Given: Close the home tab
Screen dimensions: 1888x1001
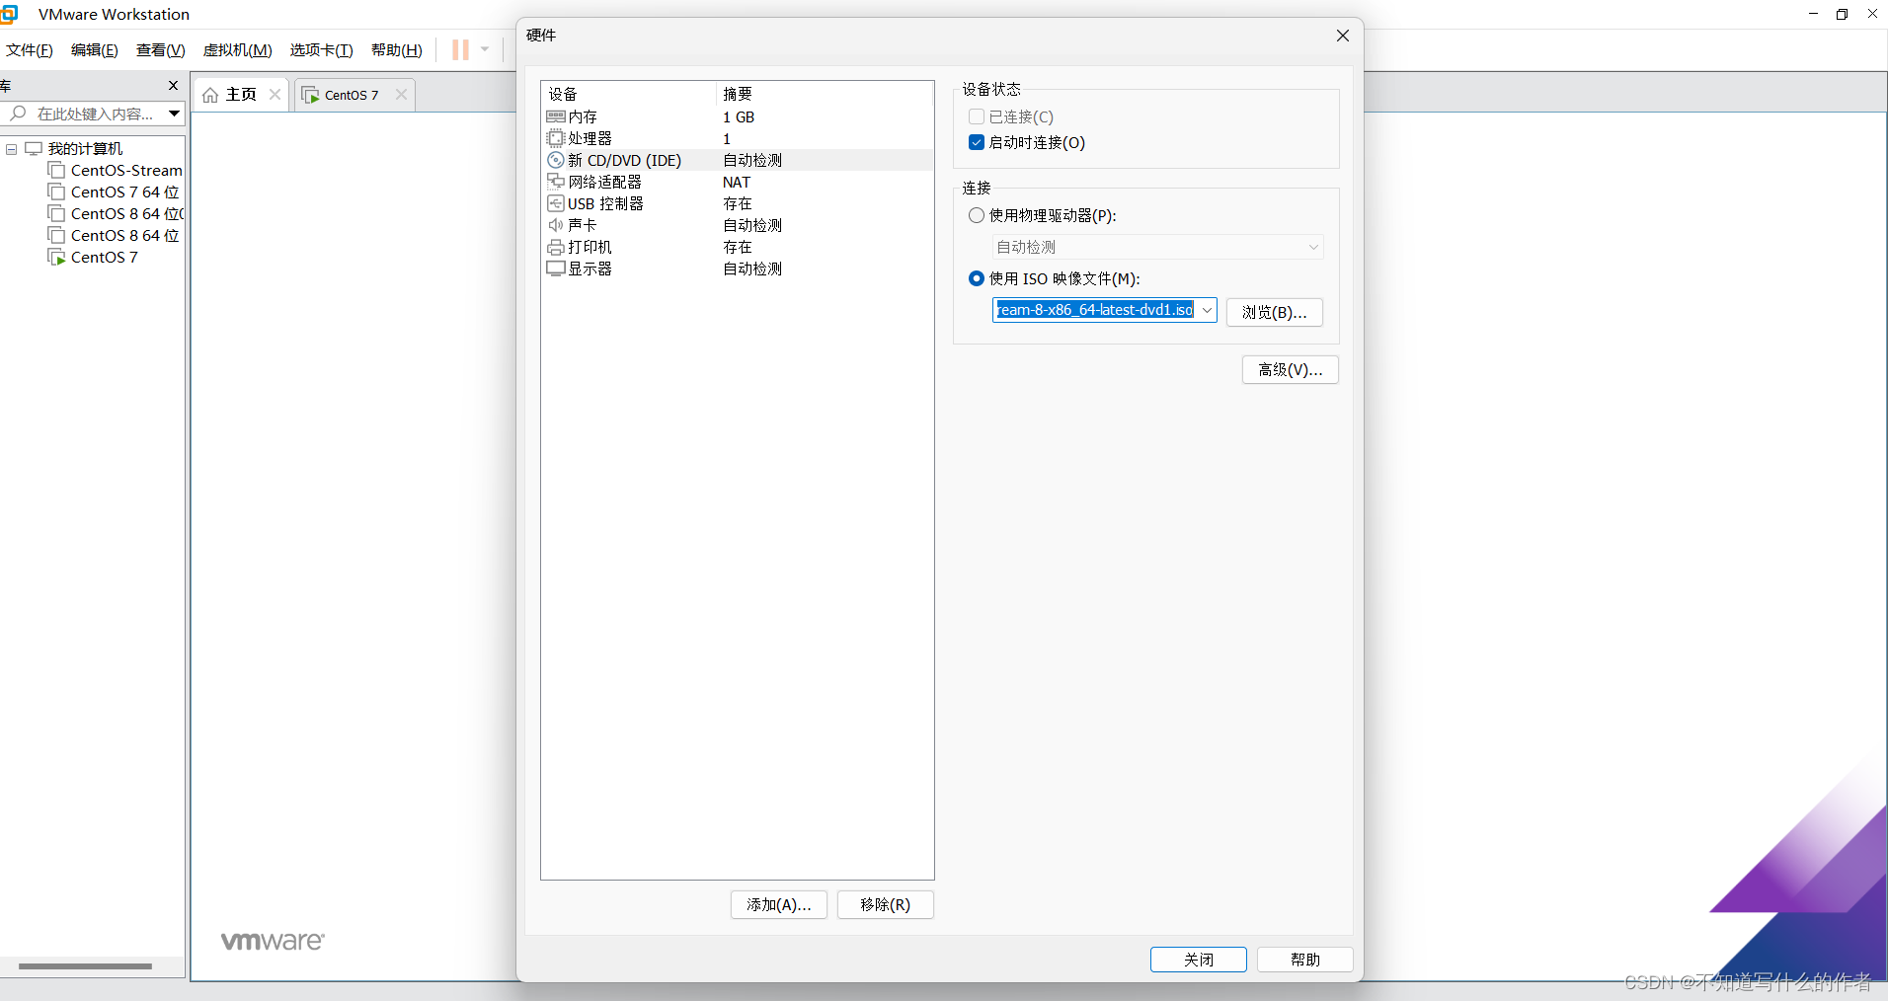Looking at the screenshot, I should [275, 95].
